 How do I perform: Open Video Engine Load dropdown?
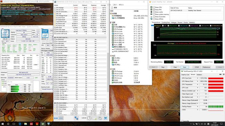(x=197, y=94)
